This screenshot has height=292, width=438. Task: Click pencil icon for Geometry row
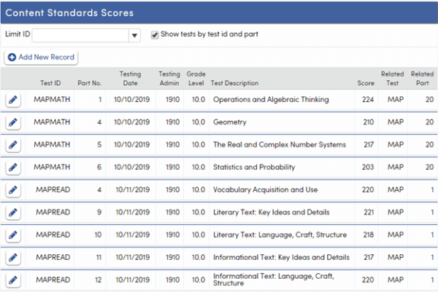13,122
